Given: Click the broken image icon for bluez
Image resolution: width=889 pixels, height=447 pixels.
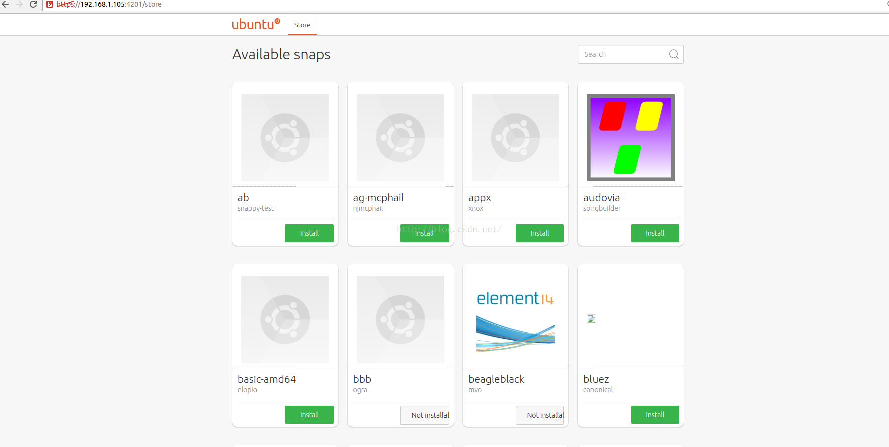Looking at the screenshot, I should [591, 319].
